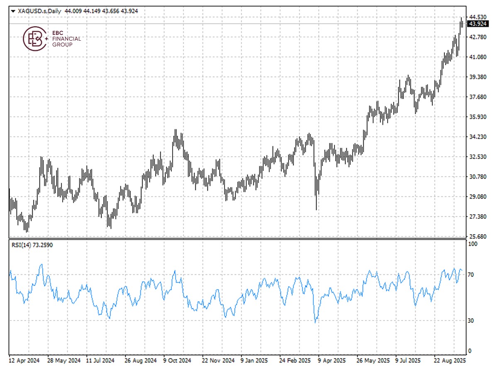Click the RSI 100 level label
498x372 pixels.
472,245
